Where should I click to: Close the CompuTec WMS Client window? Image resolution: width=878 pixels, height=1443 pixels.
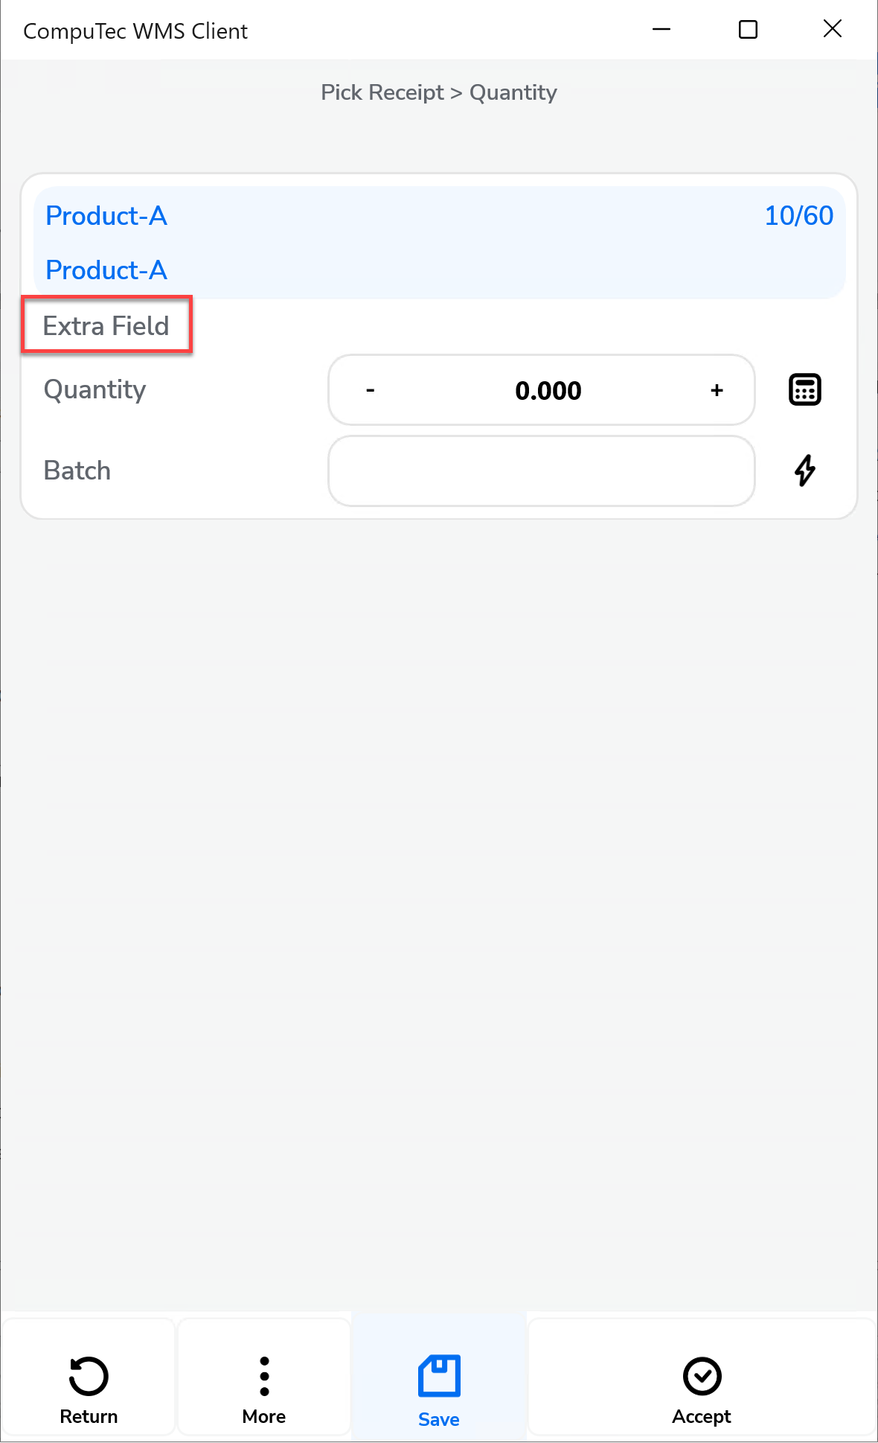[833, 30]
